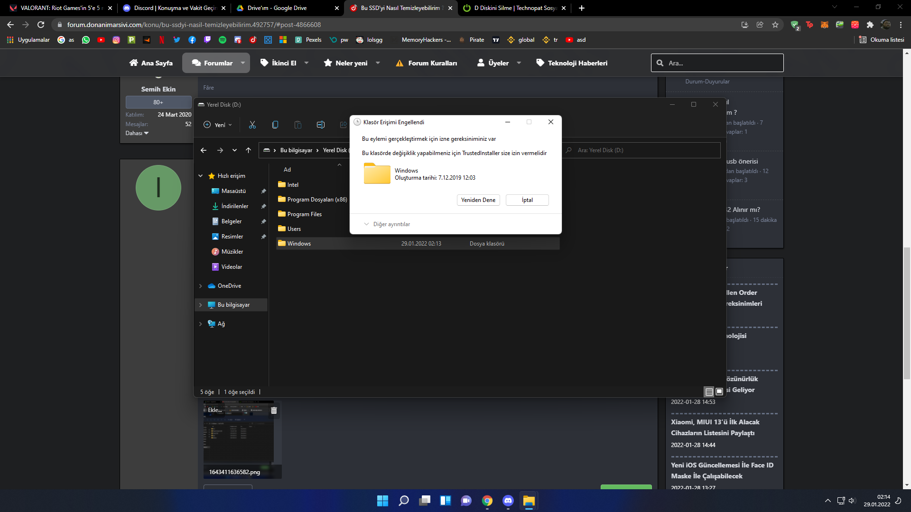Click İptal button in access denied dialog

coord(527,200)
